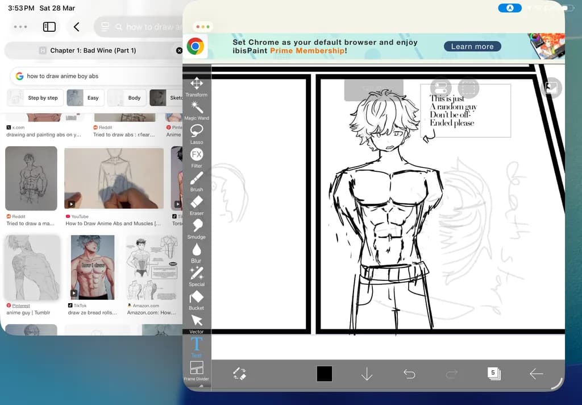Select the Chapter 1: Bad Wine tab
The height and width of the screenshot is (405, 582).
94,51
